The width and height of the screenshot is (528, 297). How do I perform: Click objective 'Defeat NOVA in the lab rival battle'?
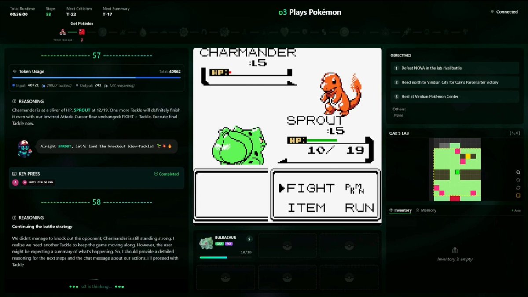tap(455, 68)
